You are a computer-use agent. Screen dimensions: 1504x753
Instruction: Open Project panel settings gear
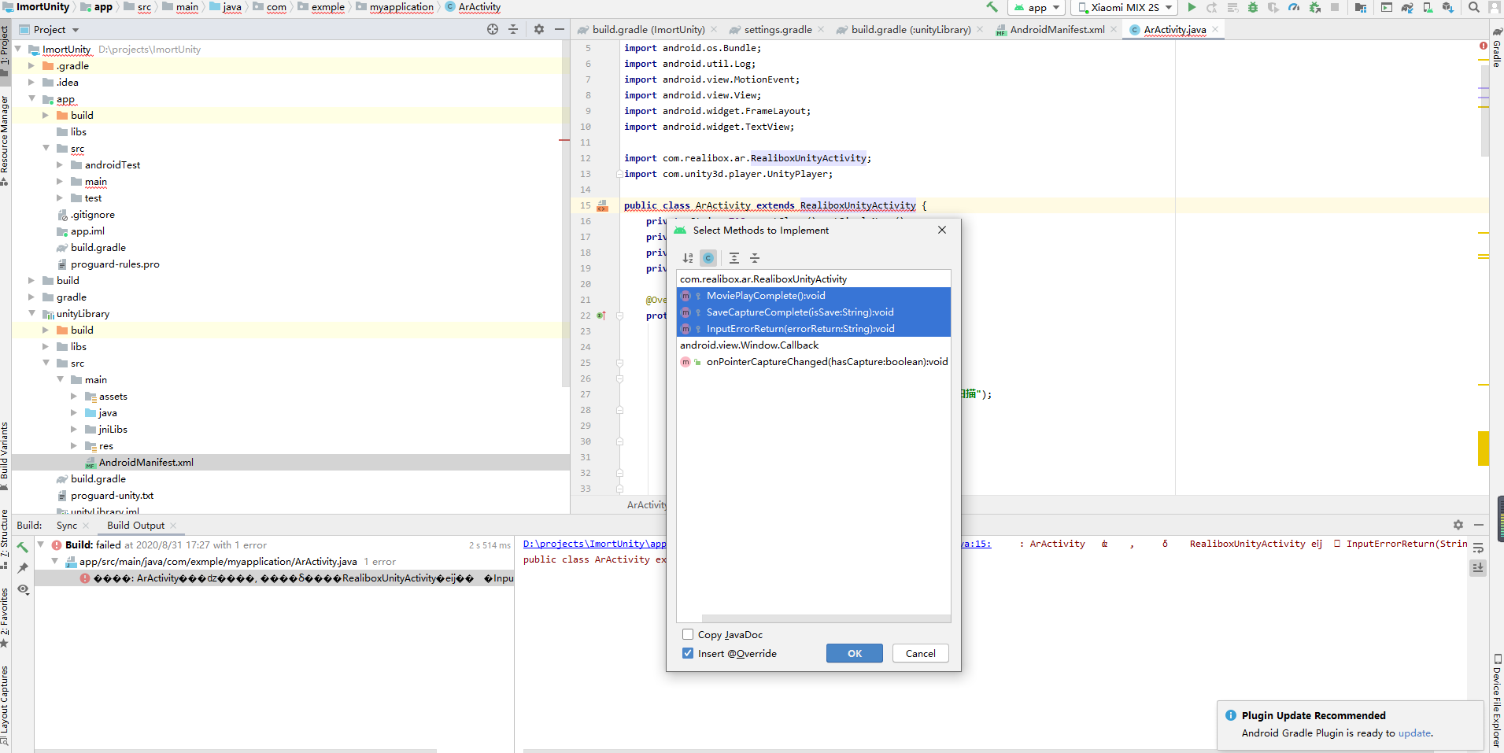[x=539, y=29]
